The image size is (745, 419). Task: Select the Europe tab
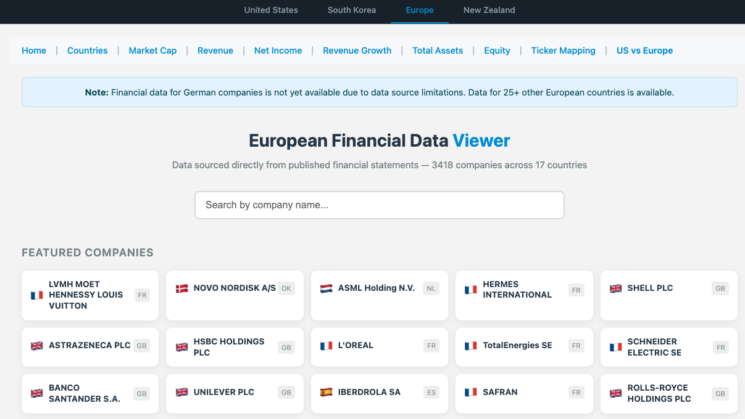420,10
